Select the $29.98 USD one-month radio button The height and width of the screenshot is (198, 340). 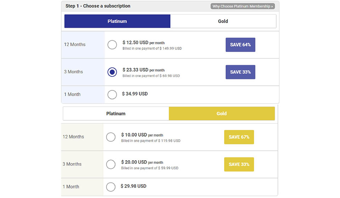111,187
